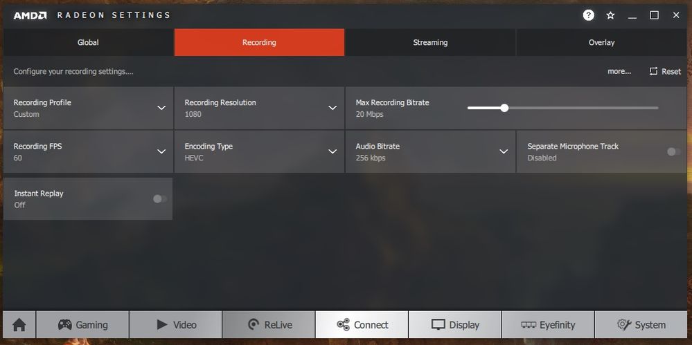The image size is (692, 345).
Task: Click "Configure your recording settings...." text
Action: click(x=73, y=71)
